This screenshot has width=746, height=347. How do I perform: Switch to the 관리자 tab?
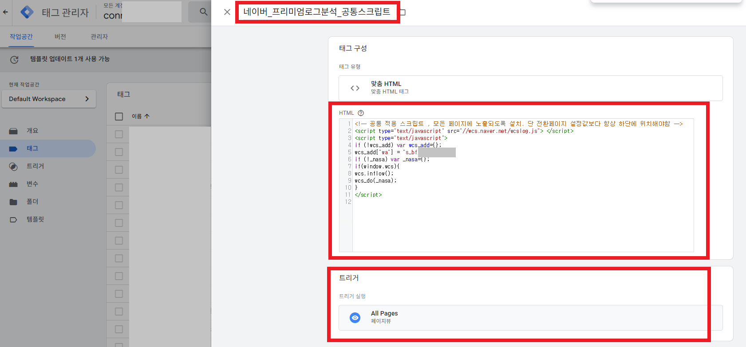click(x=99, y=37)
